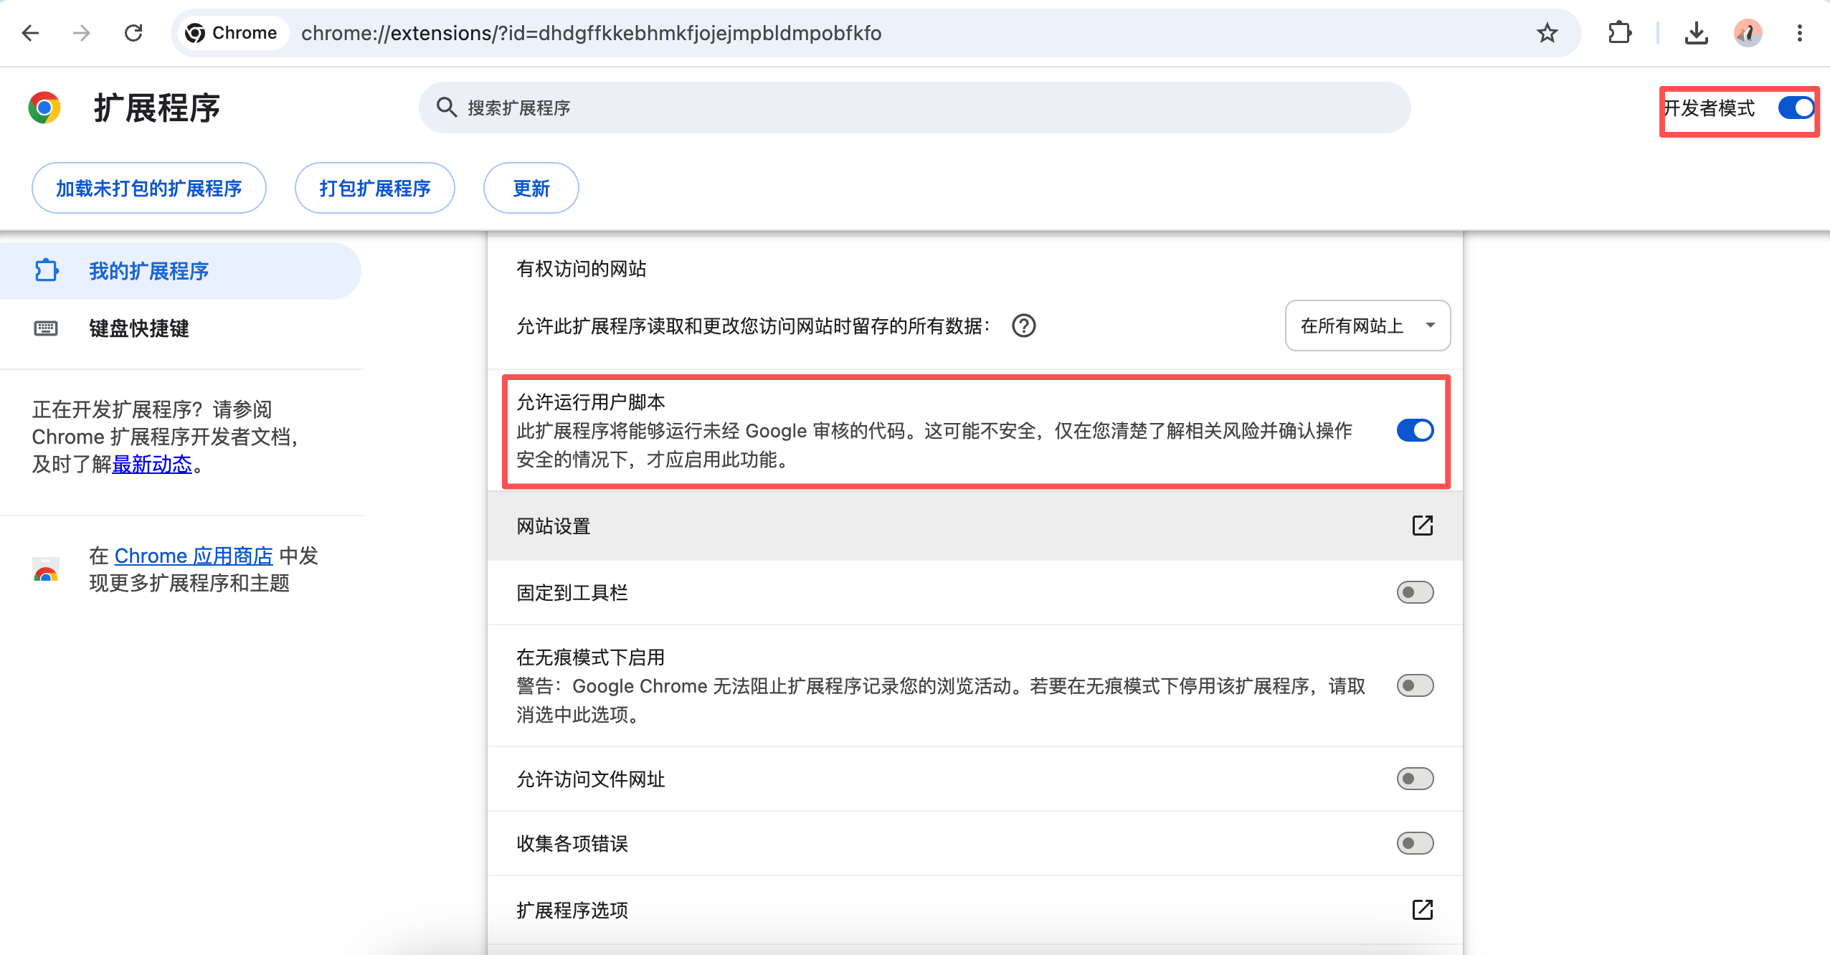Open 扩展程序选项 external link icon

coord(1423,910)
